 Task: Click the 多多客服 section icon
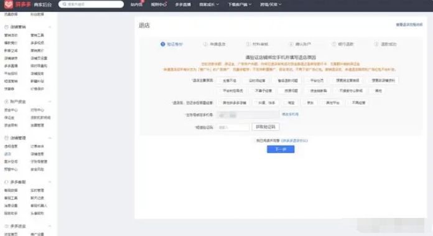pos(6,182)
